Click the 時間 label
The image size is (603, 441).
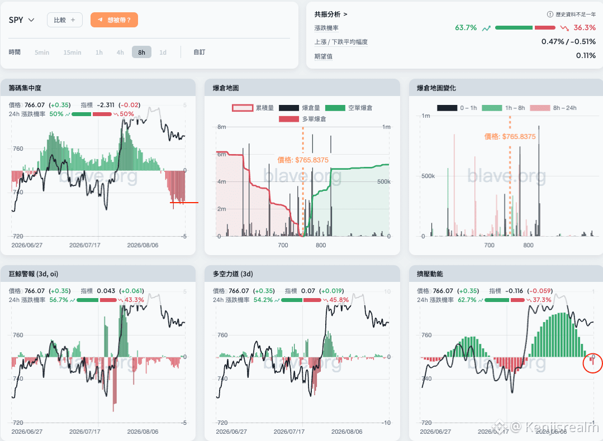pyautogui.click(x=15, y=52)
